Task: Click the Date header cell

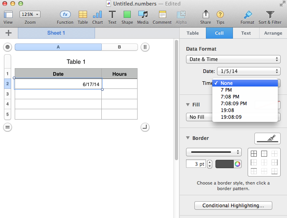Action: pyautogui.click(x=58, y=74)
